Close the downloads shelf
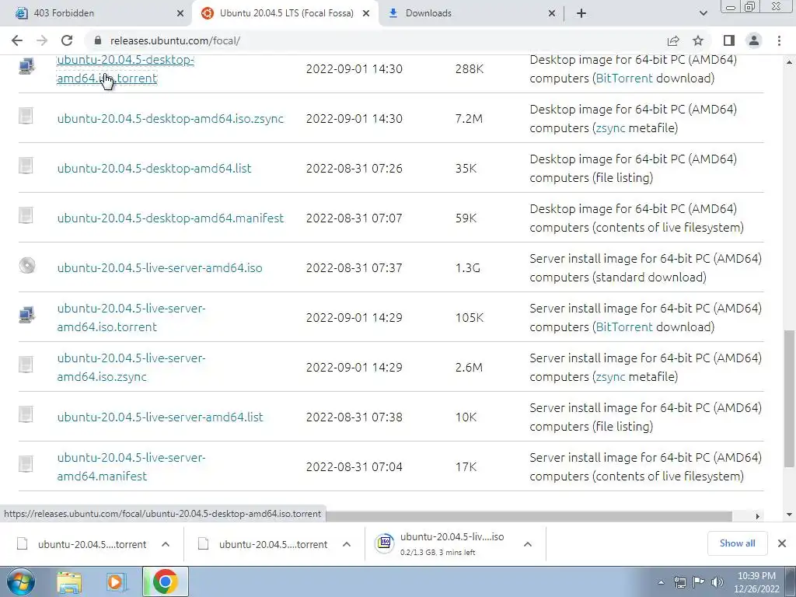This screenshot has height=597, width=796. point(782,543)
